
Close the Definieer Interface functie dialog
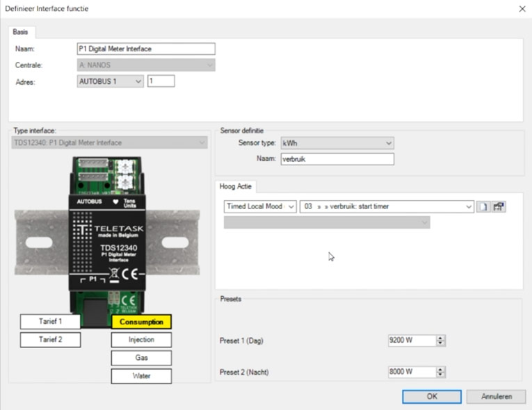click(522, 8)
